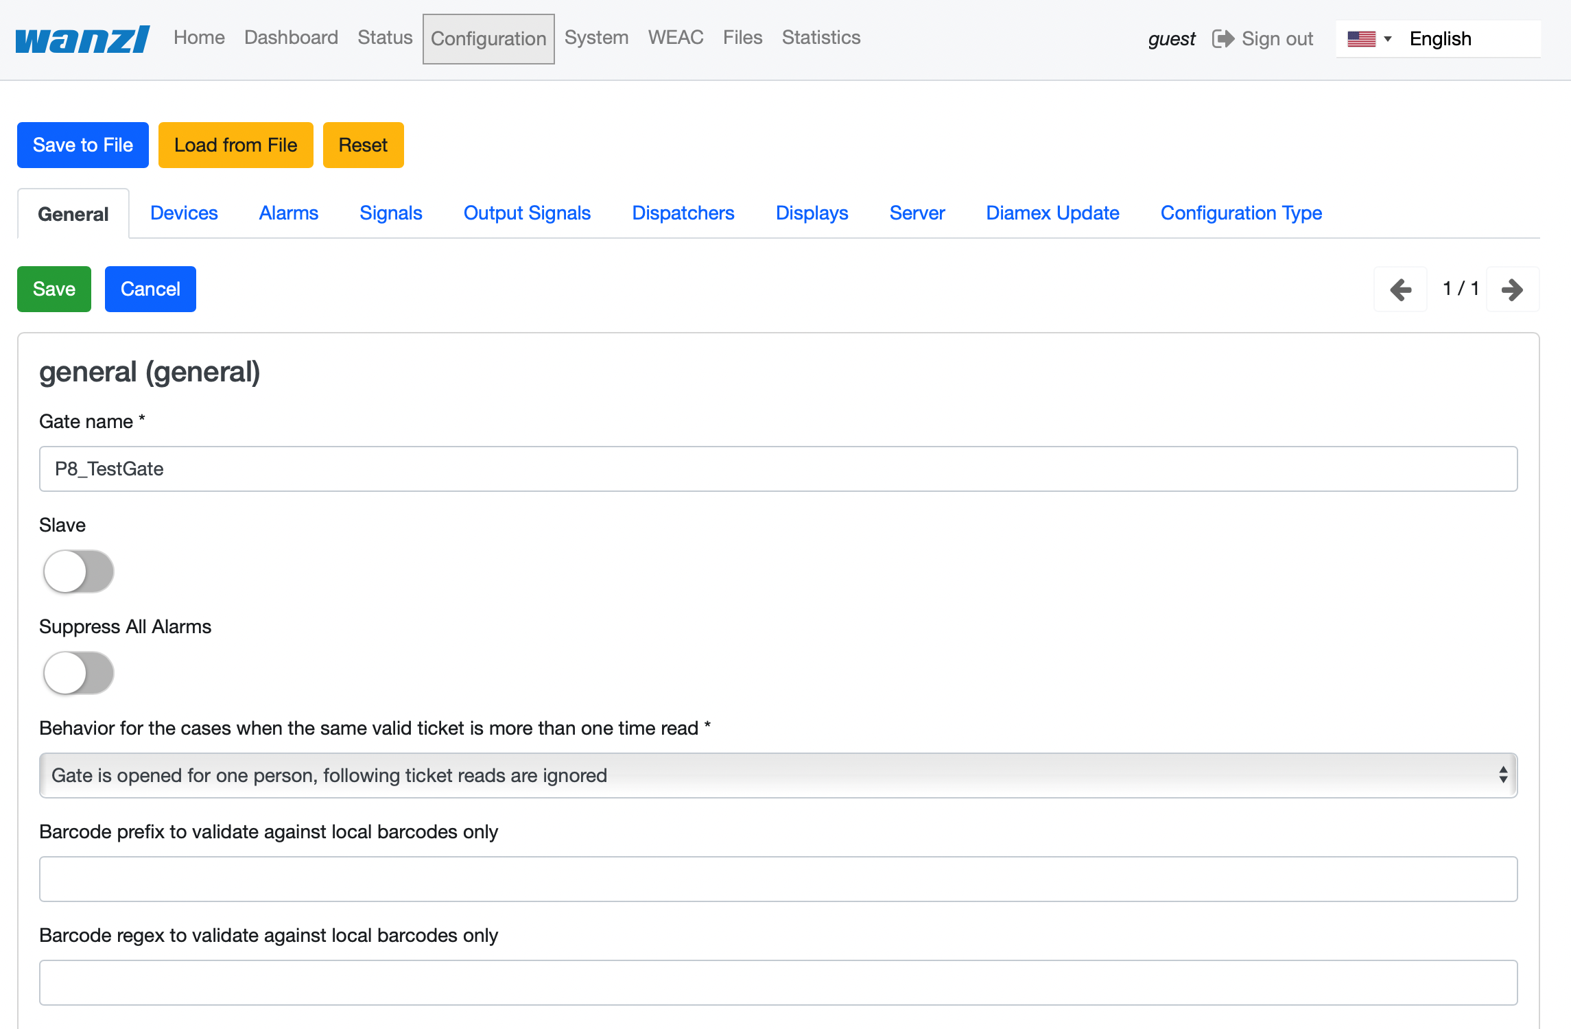Viewport: 1571px width, 1029px height.
Task: Open the US flag language dropdown
Action: tap(1369, 38)
